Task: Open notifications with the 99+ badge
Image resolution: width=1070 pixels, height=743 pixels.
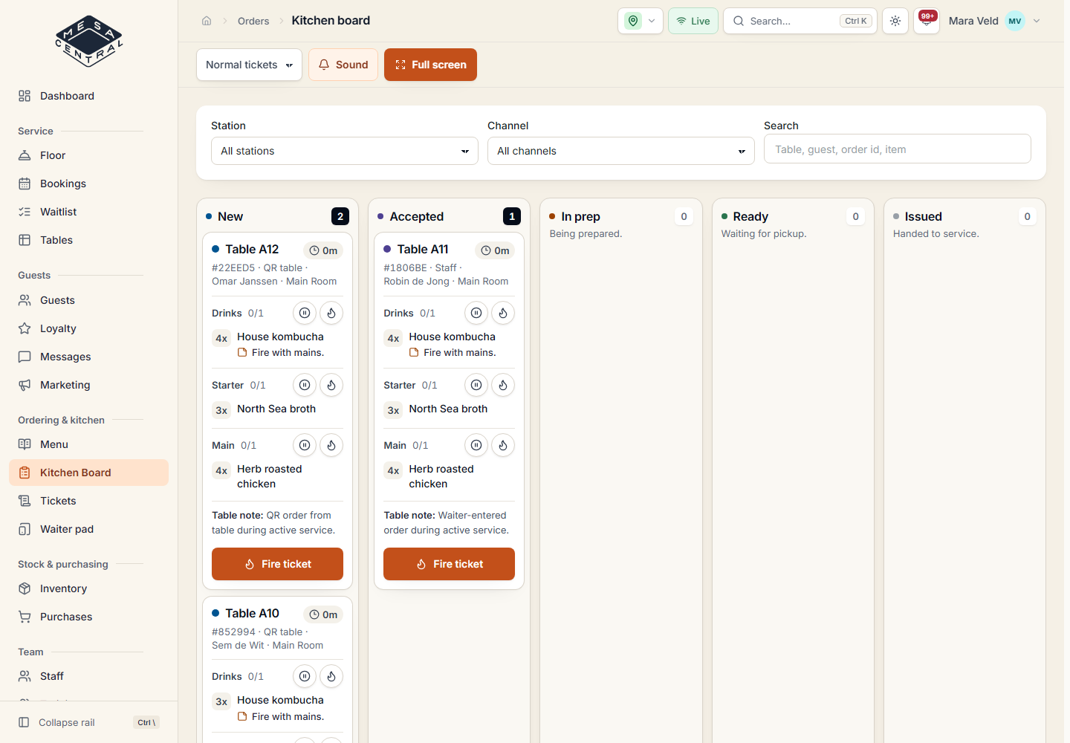Action: [x=927, y=21]
